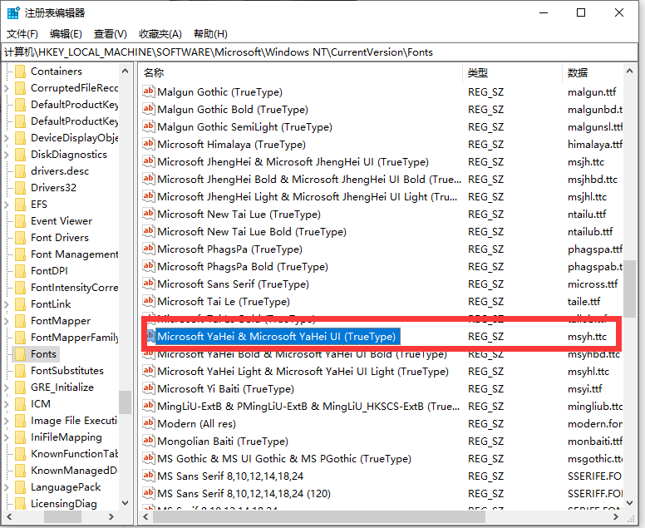This screenshot has height=528, width=645.
Task: Click the tree pane scroll-up arrow
Action: [125, 71]
